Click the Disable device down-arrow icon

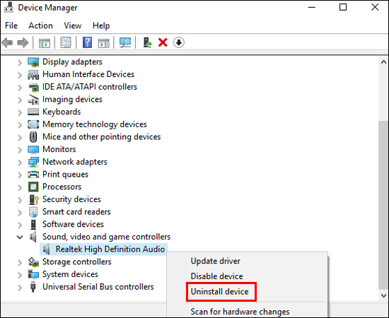179,42
